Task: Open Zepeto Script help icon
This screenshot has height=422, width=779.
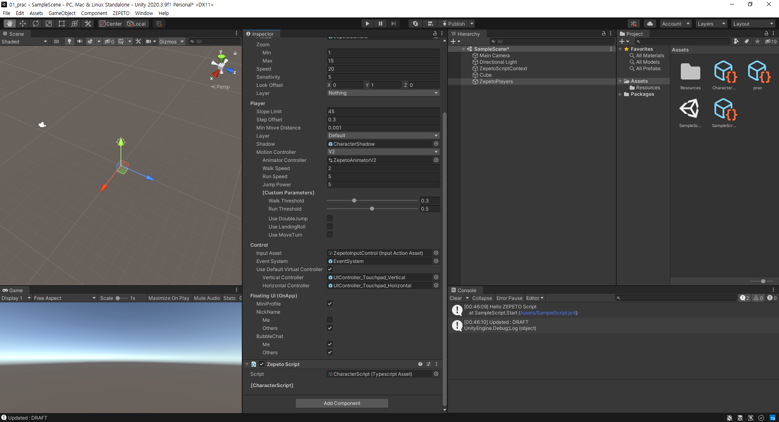Action: click(420, 364)
